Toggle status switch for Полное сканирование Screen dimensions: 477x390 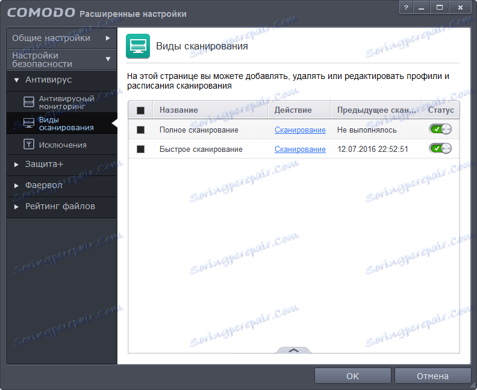tap(440, 130)
